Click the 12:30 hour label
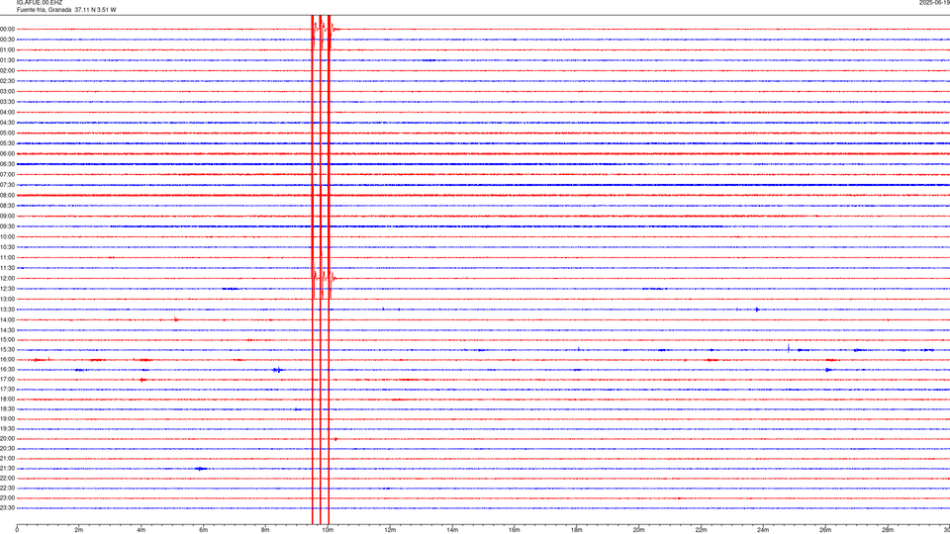The image size is (950, 534). (7, 289)
